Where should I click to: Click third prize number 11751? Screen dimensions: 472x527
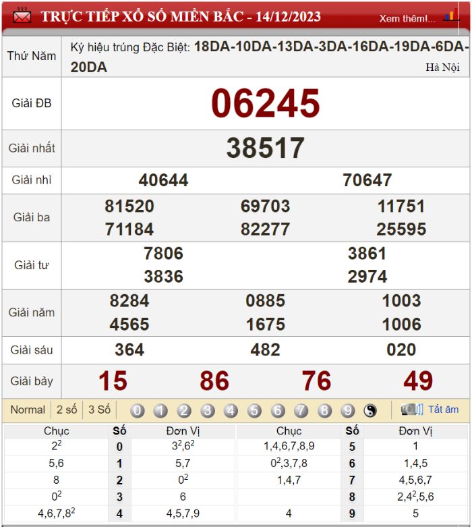tap(401, 206)
